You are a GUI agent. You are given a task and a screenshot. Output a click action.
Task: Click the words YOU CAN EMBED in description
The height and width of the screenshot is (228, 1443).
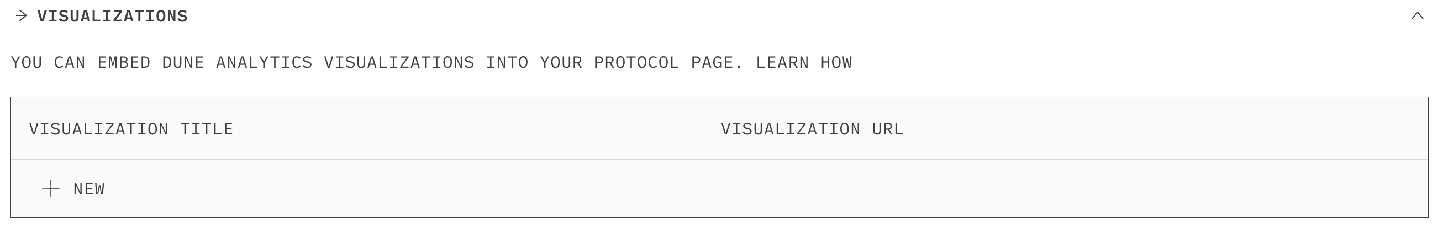tap(81, 63)
